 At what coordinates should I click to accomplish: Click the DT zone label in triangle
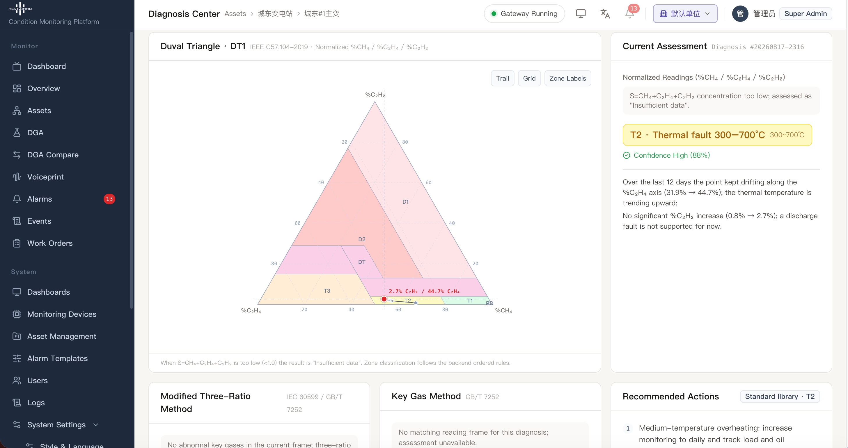(x=362, y=262)
